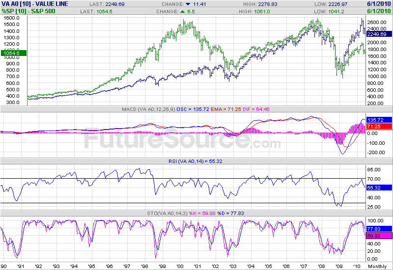Click the 2600.00 right price axis label
This screenshot has height=270, width=393.
point(377,22)
